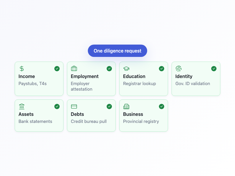Toggle the Debts card checkmark

[109, 106]
